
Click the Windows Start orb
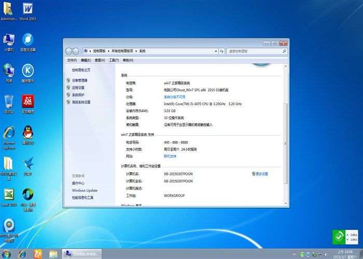[x=7, y=254]
